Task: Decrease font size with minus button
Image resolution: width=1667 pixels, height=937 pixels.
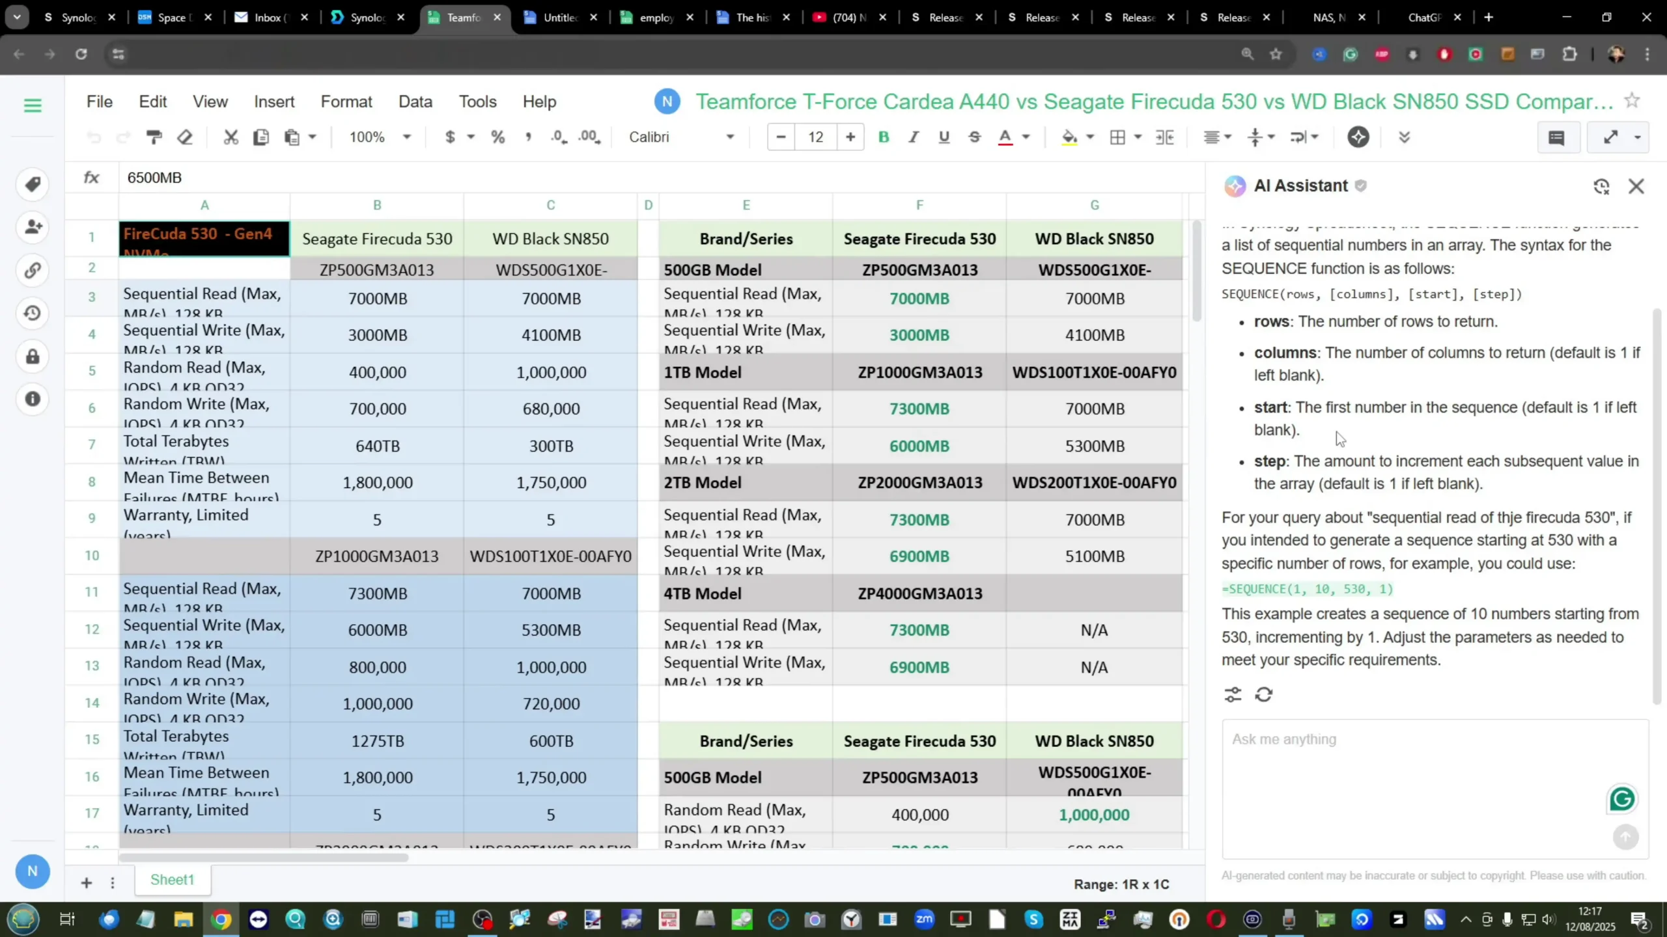Action: pos(781,137)
